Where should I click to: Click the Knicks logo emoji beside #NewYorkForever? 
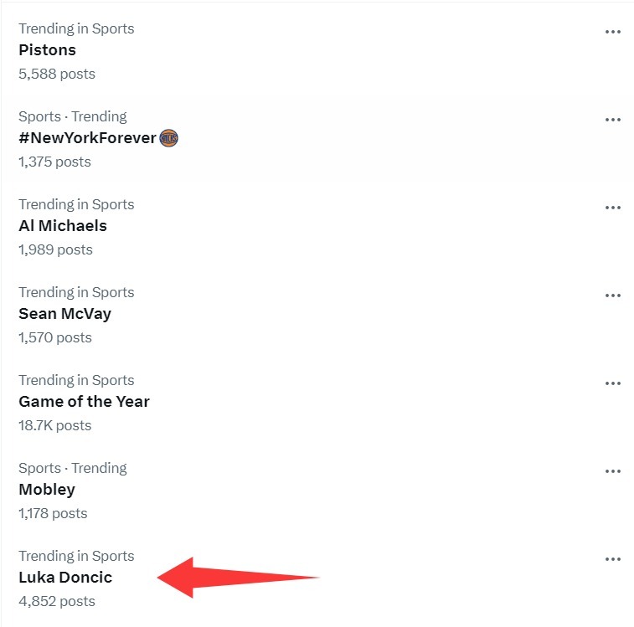coord(168,138)
